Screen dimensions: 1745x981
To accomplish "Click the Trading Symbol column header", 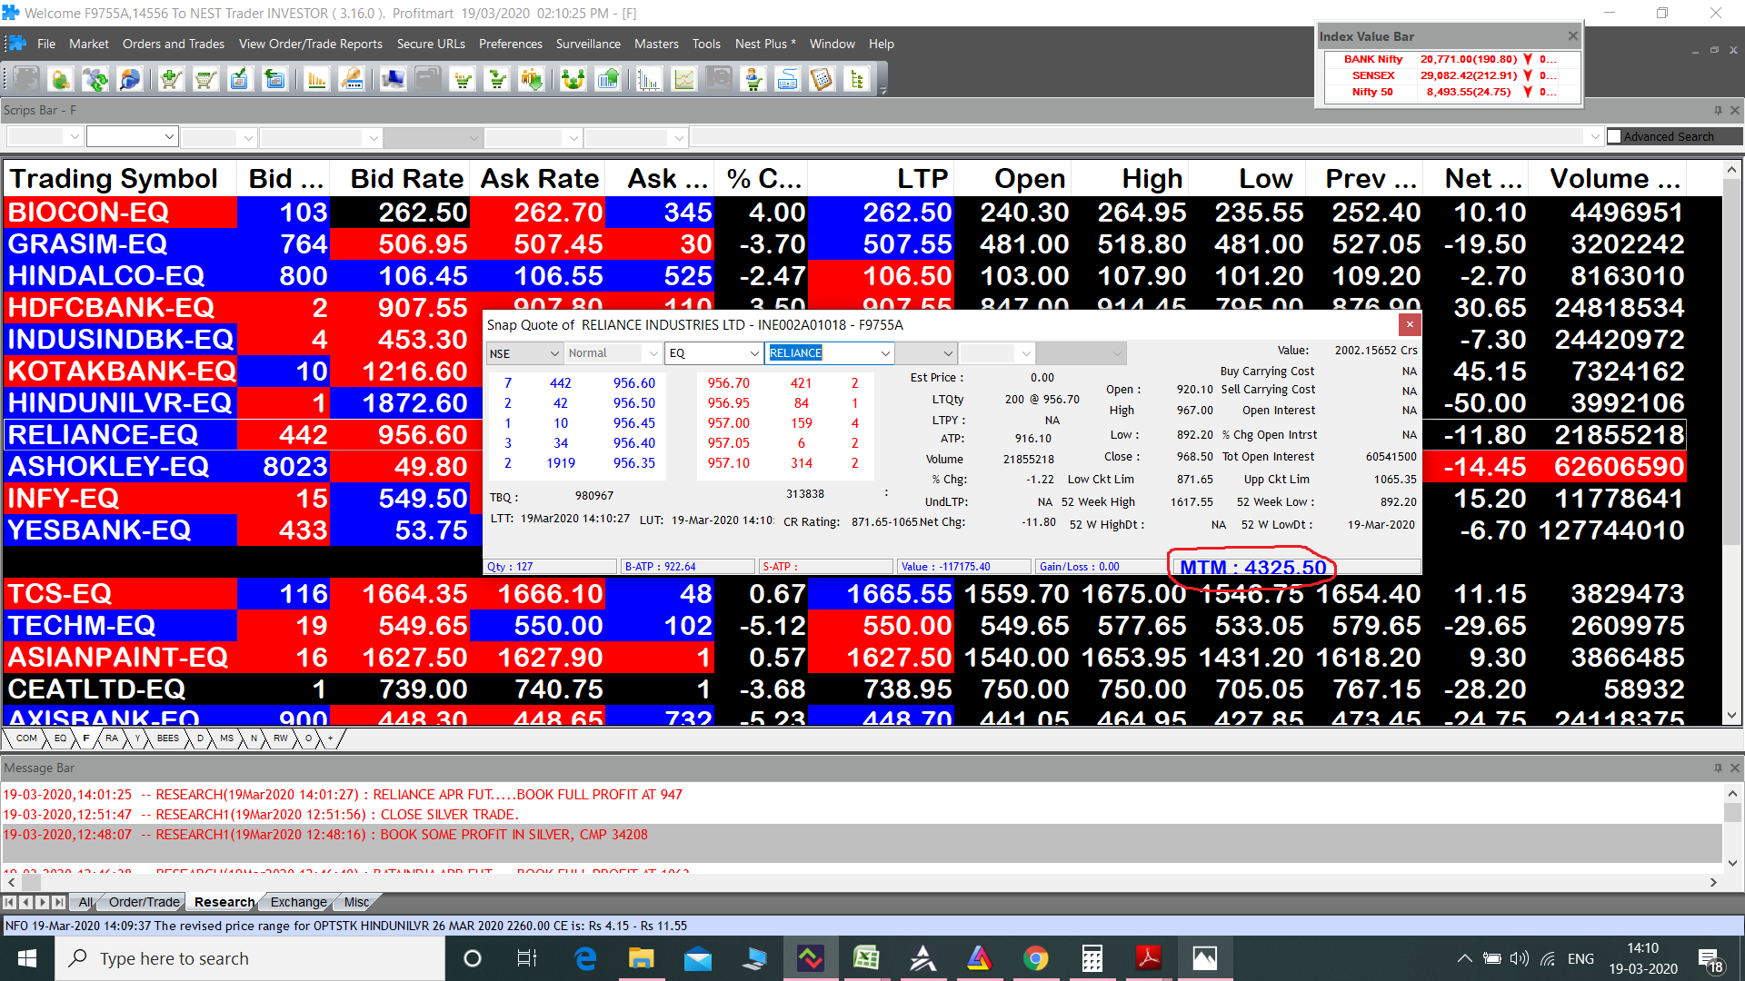I will coord(120,179).
